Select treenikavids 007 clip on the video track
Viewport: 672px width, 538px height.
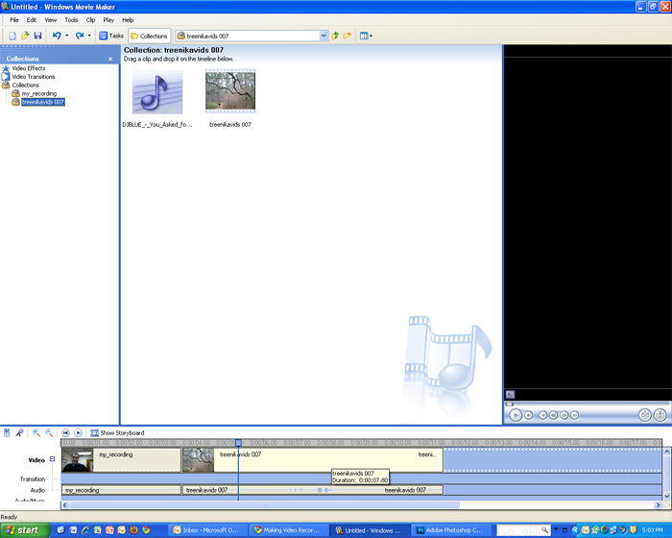pos(313,460)
